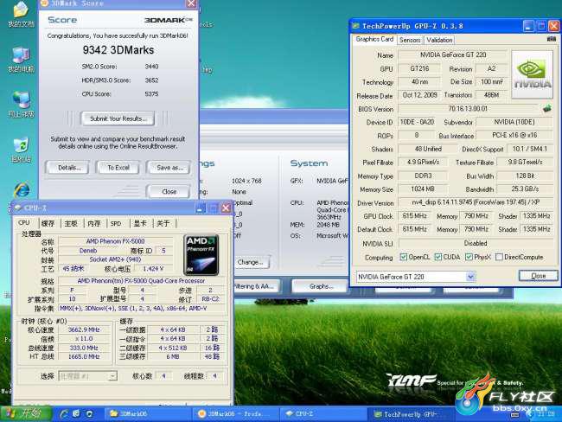Click the NVIDIA logo in GPU-Z
Viewport: 562px width, 422px height.
coord(533,74)
